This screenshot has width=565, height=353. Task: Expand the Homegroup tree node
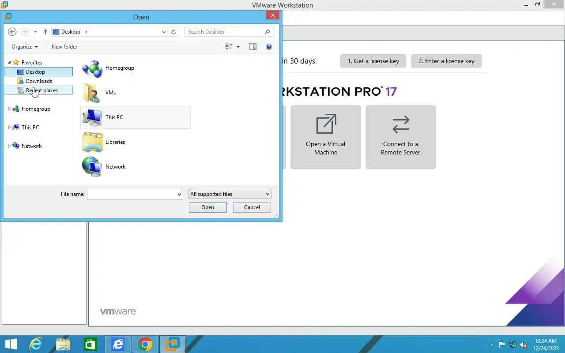[9, 109]
